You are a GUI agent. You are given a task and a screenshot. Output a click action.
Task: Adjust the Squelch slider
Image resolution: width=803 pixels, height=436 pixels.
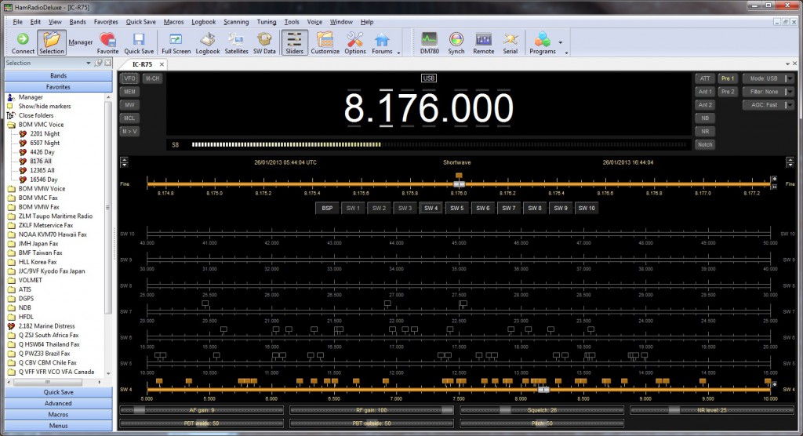coord(542,410)
